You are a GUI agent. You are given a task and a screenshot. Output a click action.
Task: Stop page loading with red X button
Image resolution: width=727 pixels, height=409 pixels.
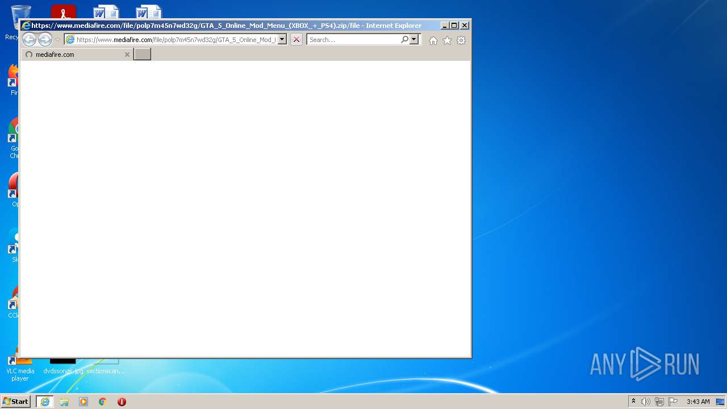point(296,40)
